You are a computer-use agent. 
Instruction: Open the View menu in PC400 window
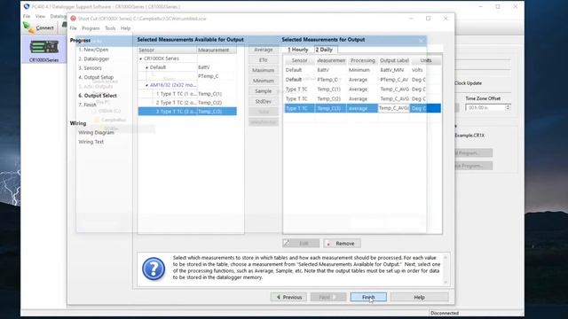(40, 16)
